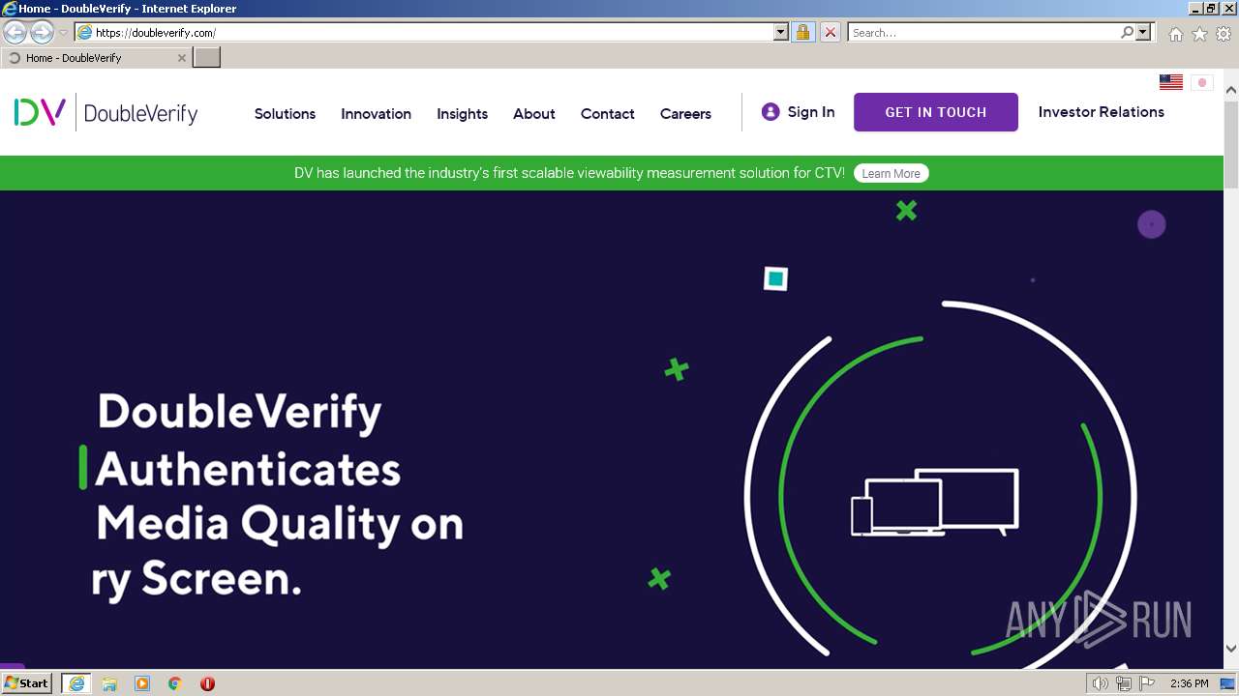Image resolution: width=1239 pixels, height=696 pixels.
Task: Click the security lock icon
Action: click(x=802, y=33)
